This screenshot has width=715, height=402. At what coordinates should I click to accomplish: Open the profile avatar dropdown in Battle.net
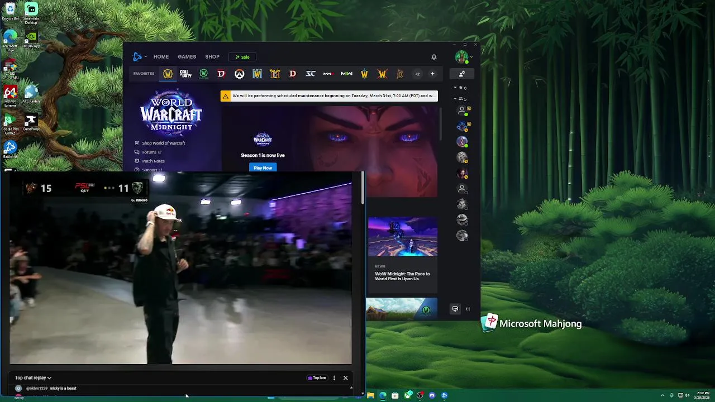pos(464,56)
